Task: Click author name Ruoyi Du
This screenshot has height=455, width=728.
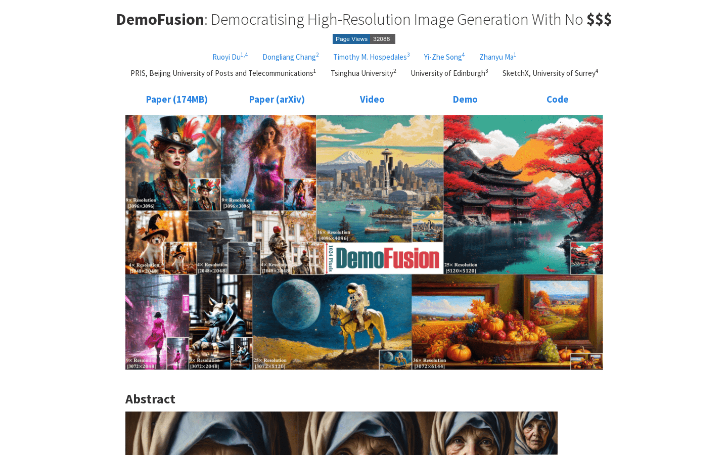Action: [226, 57]
